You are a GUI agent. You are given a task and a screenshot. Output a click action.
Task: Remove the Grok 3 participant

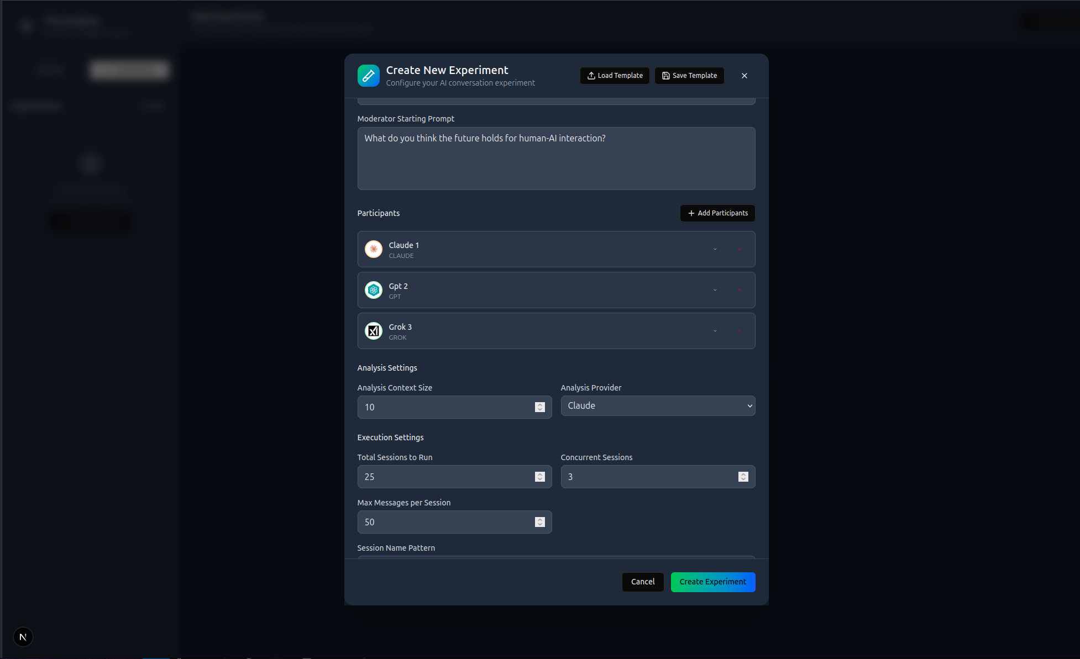pos(739,331)
